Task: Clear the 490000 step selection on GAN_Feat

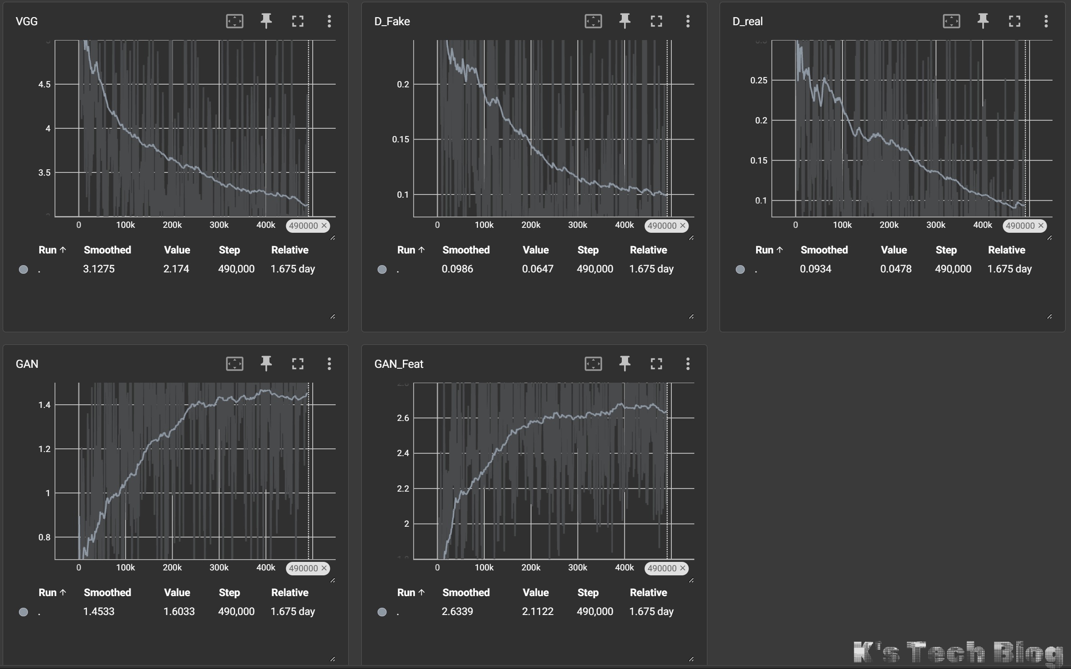Action: pyautogui.click(x=683, y=568)
